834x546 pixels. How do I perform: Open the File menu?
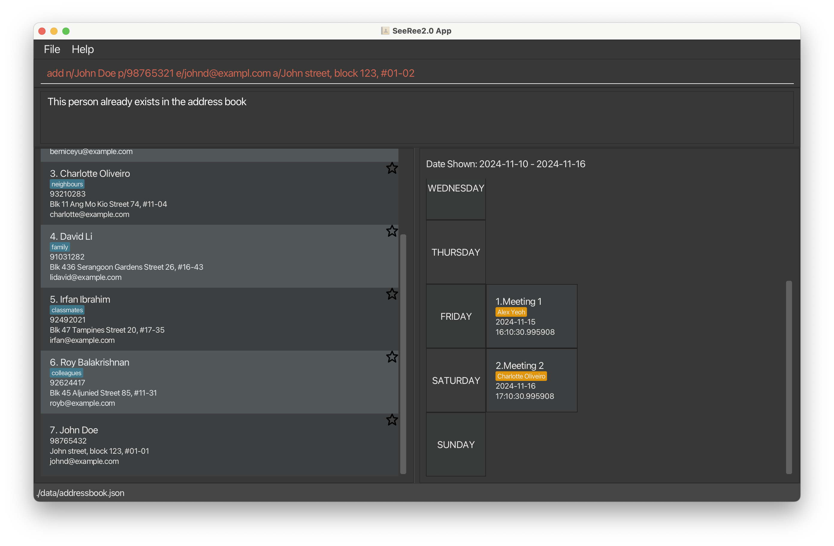[52, 49]
